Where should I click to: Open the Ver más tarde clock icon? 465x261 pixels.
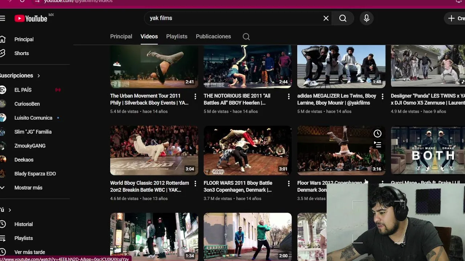pos(2,252)
